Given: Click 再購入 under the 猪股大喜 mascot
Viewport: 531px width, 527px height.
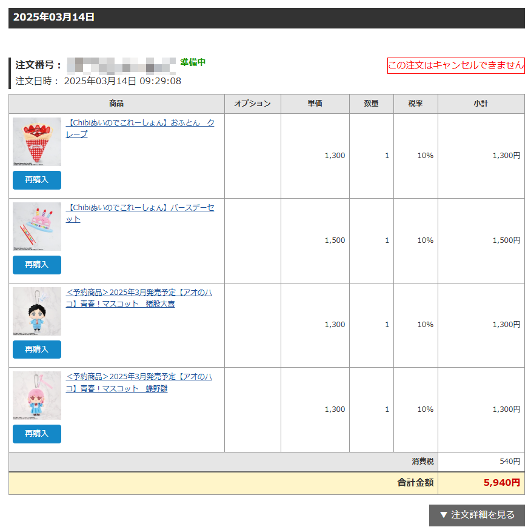Looking at the screenshot, I should coord(37,350).
